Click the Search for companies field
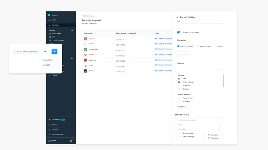This screenshot has width=268, height=150. (x=27, y=52)
